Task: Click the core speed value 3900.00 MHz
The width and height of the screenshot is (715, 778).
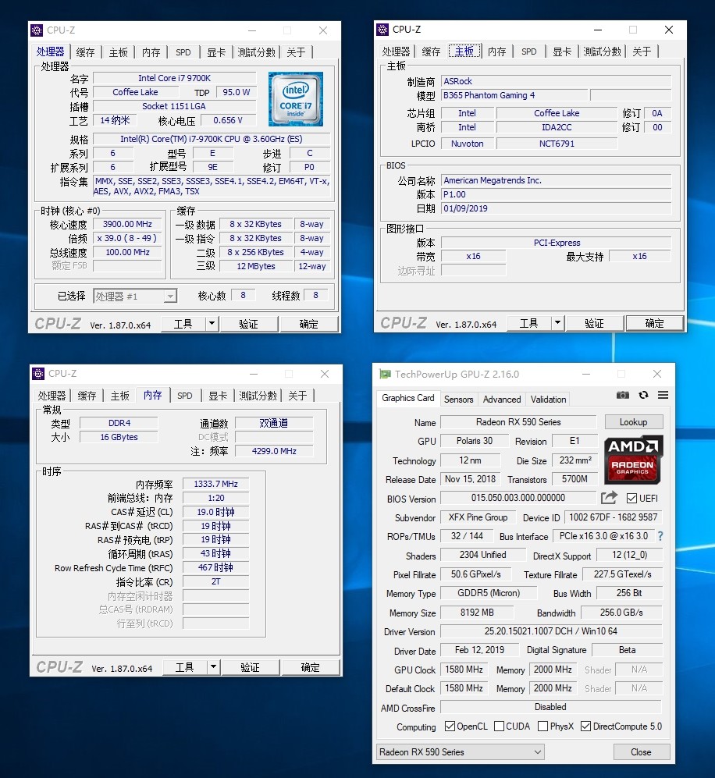Action: point(127,224)
